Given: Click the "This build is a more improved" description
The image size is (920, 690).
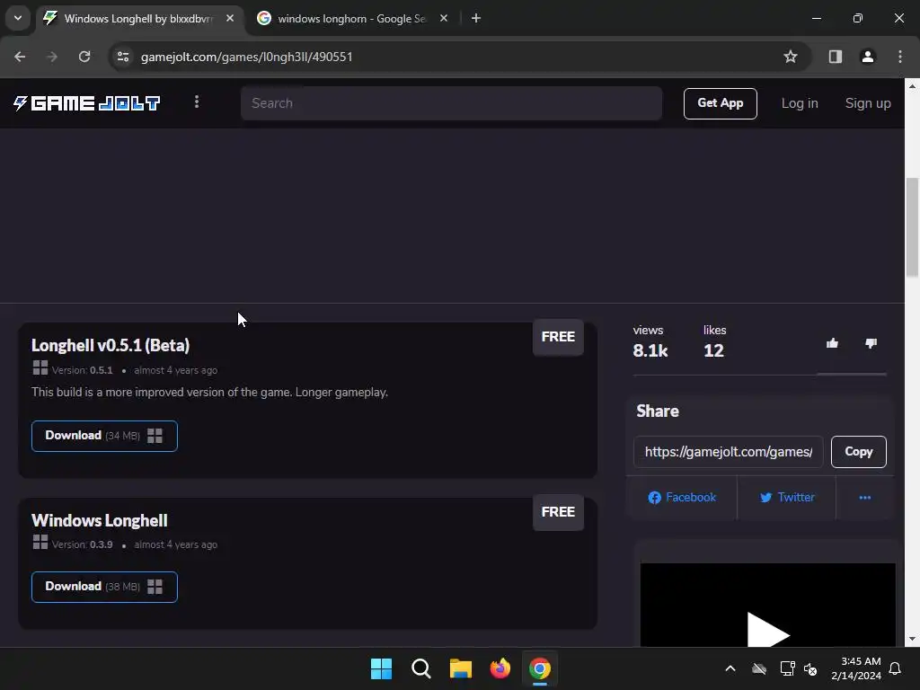Looking at the screenshot, I should (x=209, y=392).
